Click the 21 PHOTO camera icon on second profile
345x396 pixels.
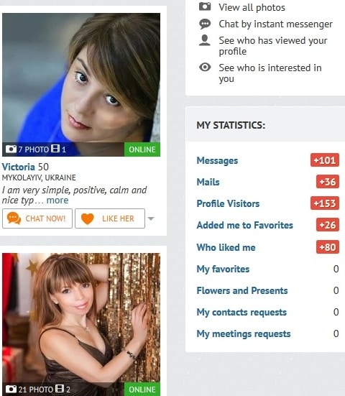click(11, 390)
